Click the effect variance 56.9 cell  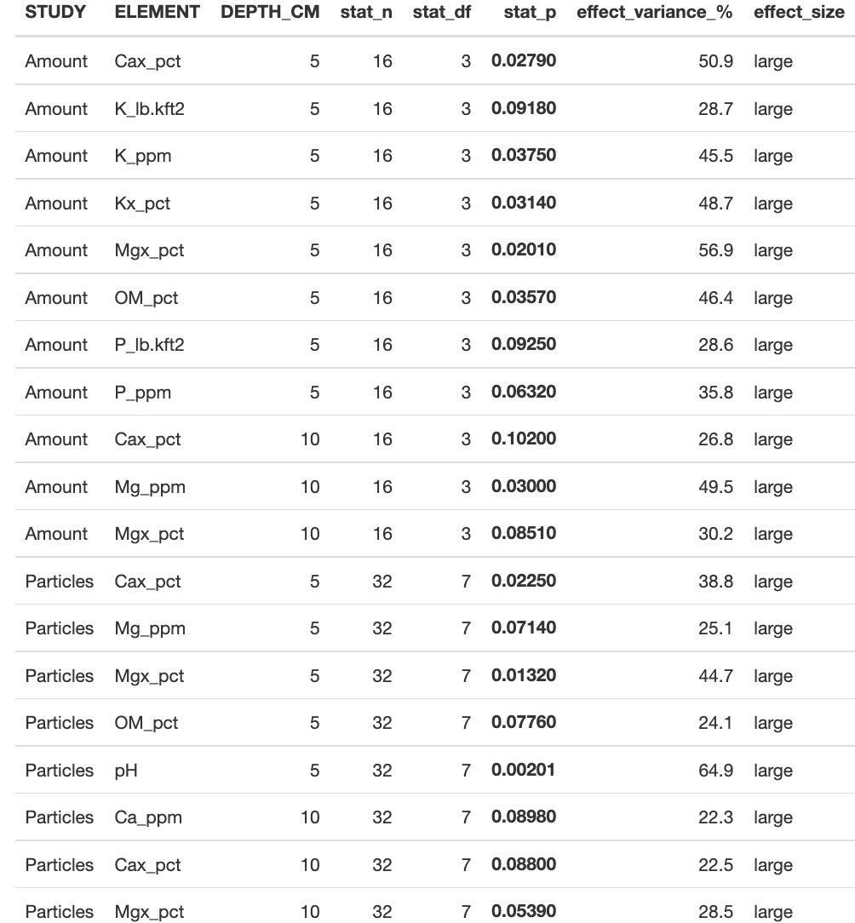tap(715, 250)
